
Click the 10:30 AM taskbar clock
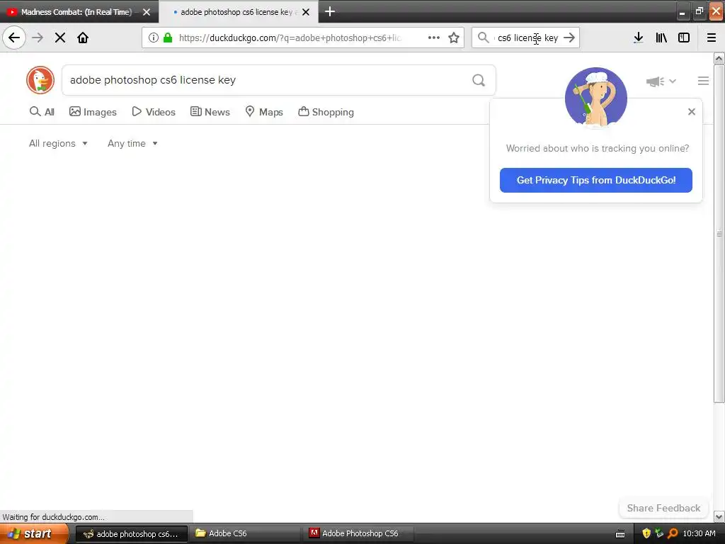pyautogui.click(x=699, y=533)
